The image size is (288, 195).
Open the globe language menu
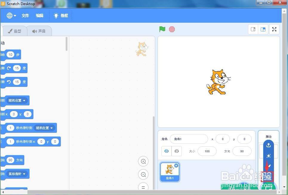(x=11, y=16)
